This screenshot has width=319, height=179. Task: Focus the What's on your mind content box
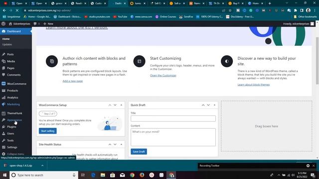click(x=173, y=137)
